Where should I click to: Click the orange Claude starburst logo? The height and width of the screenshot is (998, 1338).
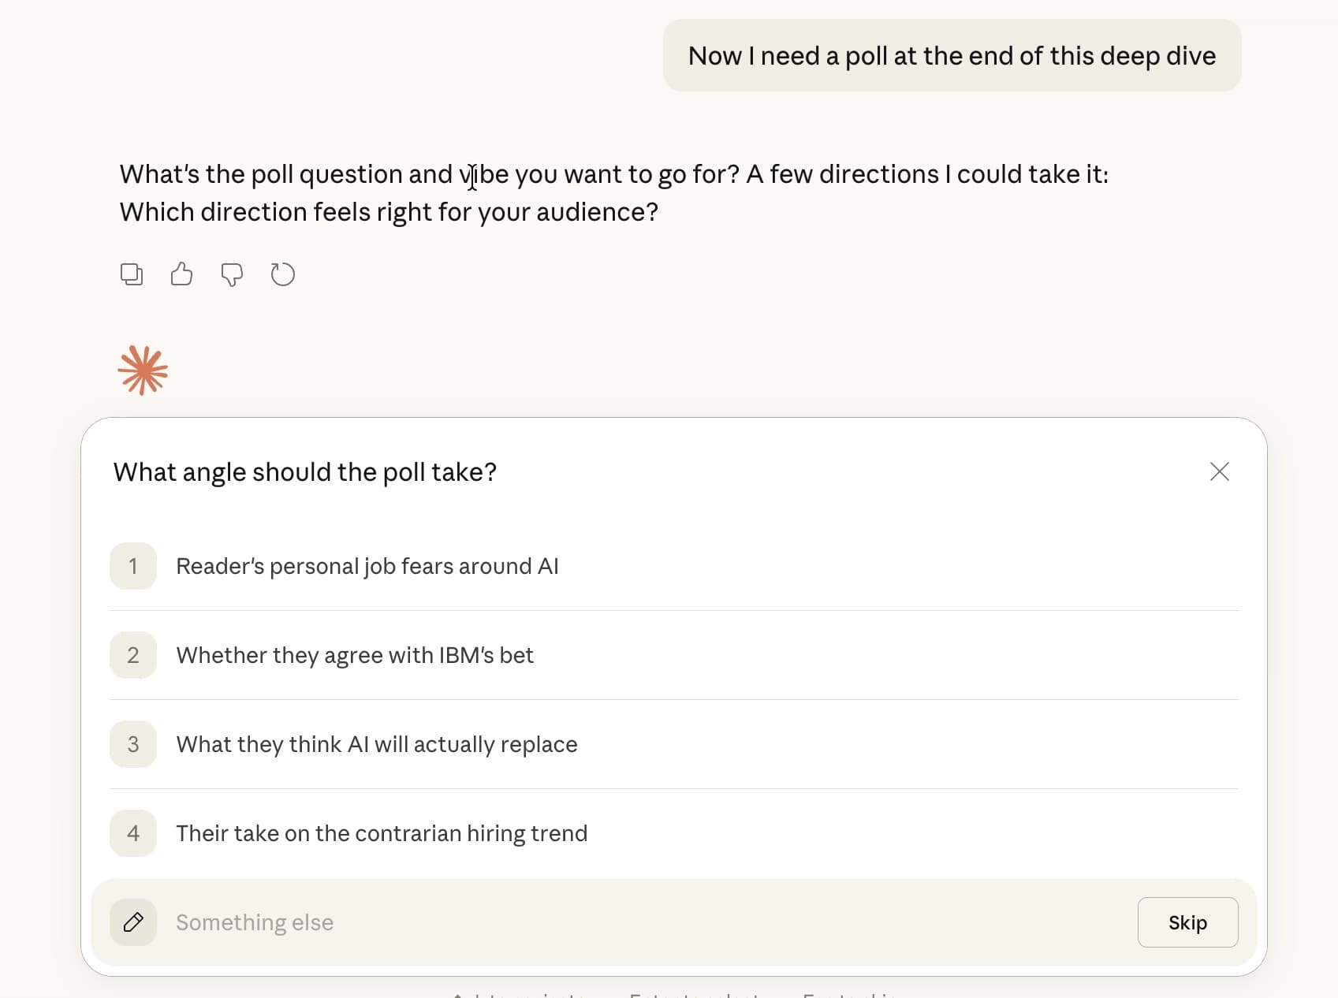[143, 371]
